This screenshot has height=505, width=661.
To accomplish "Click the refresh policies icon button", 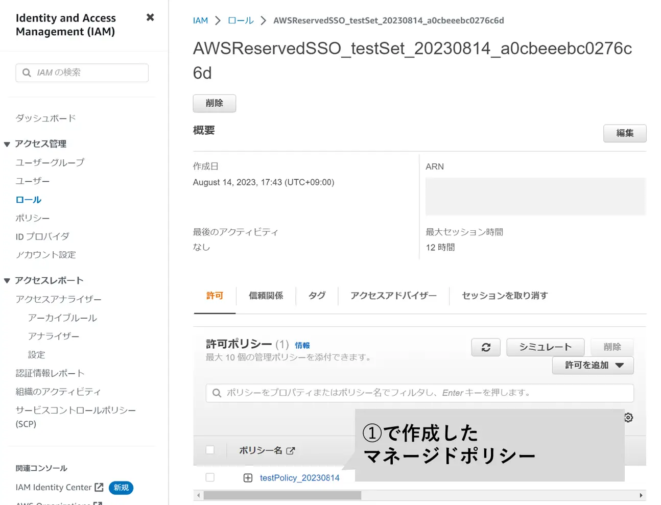I will [486, 347].
